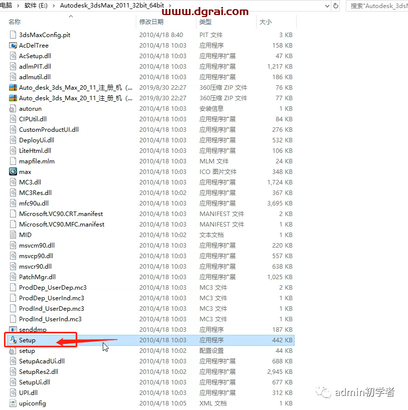Image resolution: width=408 pixels, height=410 pixels.
Task: Click the folder search input field
Action: [377, 6]
